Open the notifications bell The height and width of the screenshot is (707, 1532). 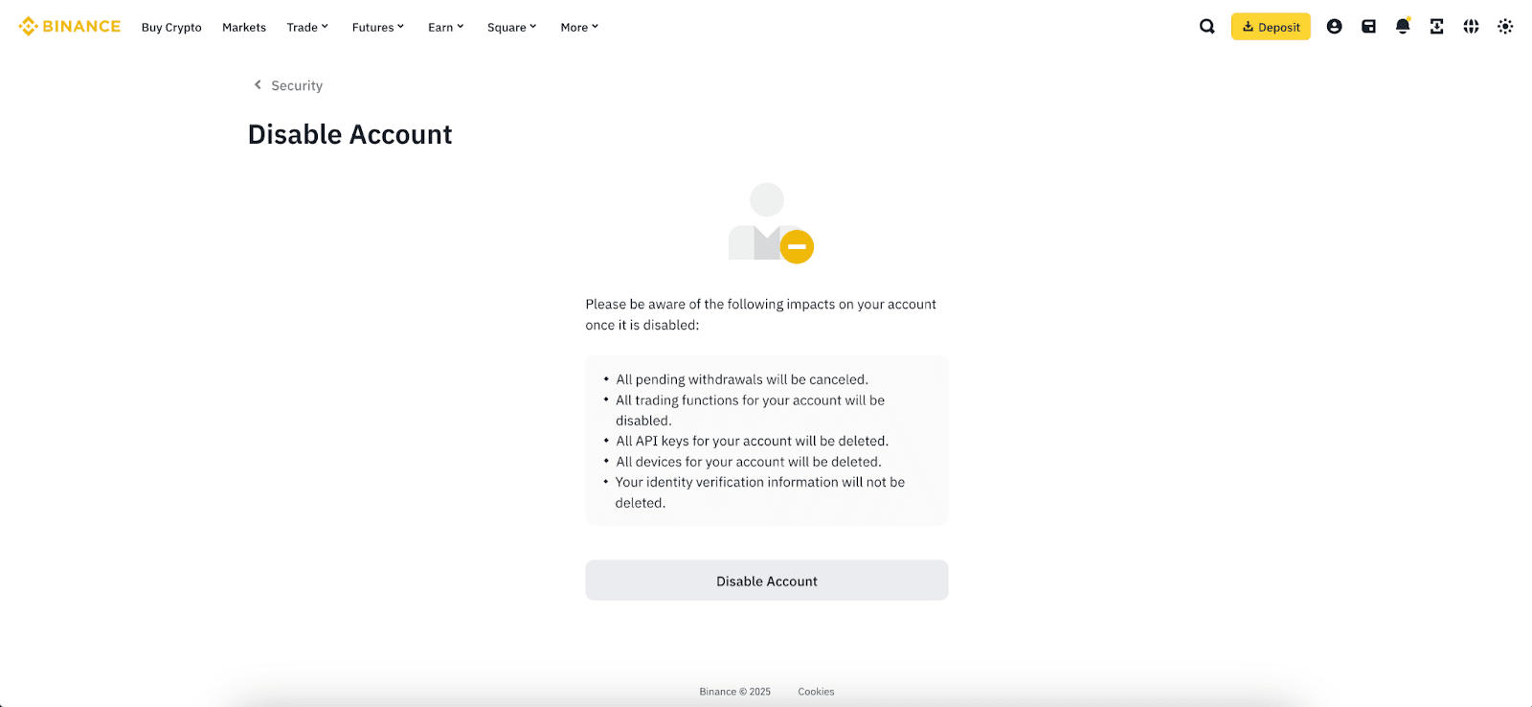tap(1403, 27)
